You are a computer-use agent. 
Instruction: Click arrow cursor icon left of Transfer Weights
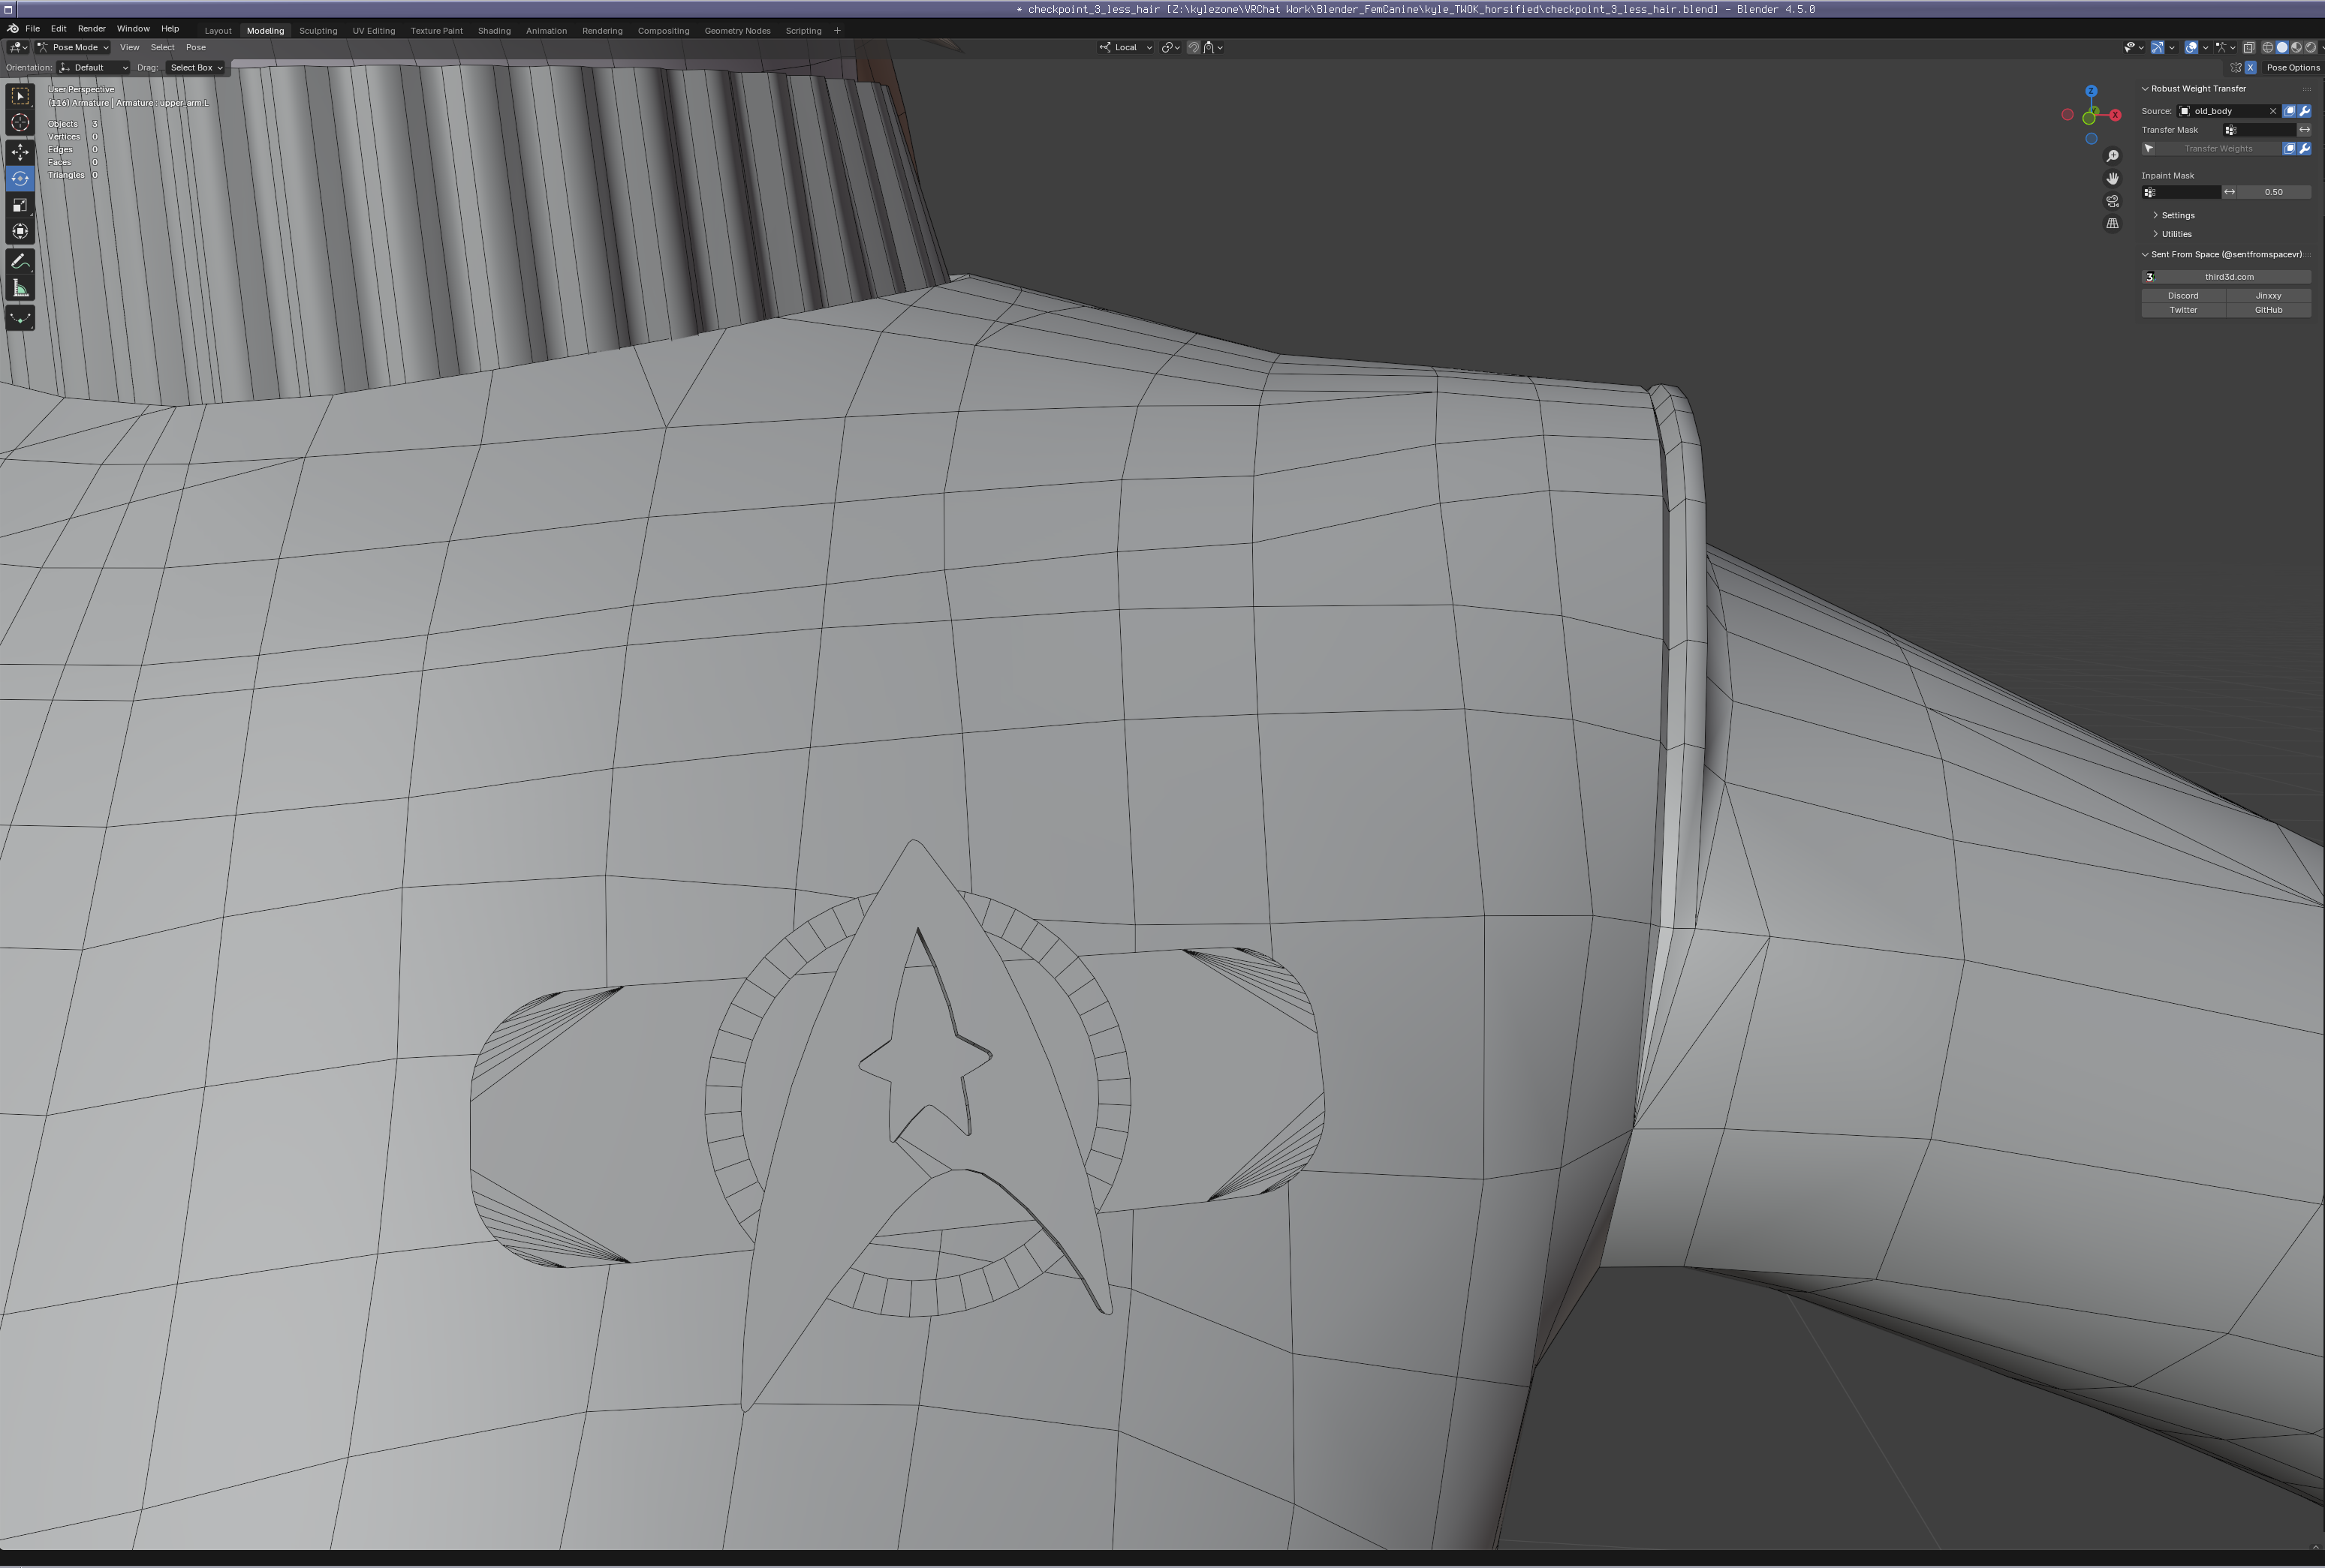[2149, 149]
